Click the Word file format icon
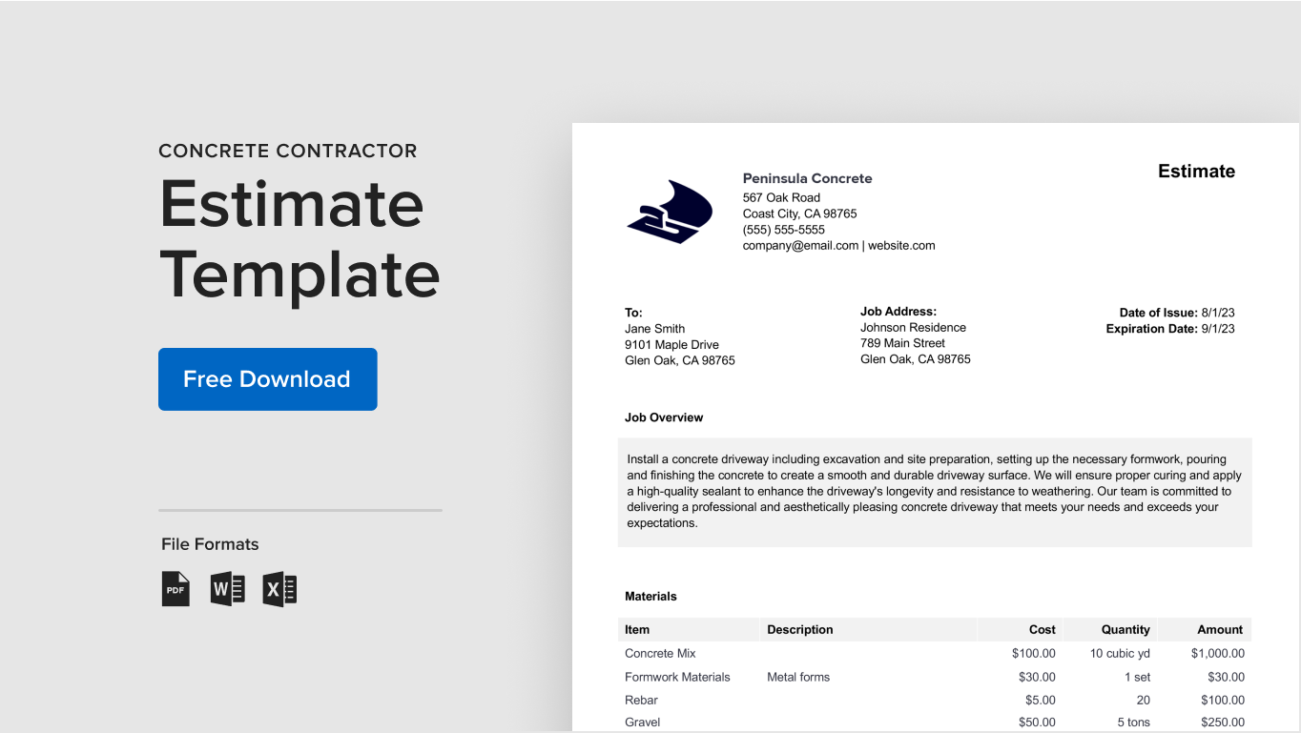 pos(227,589)
